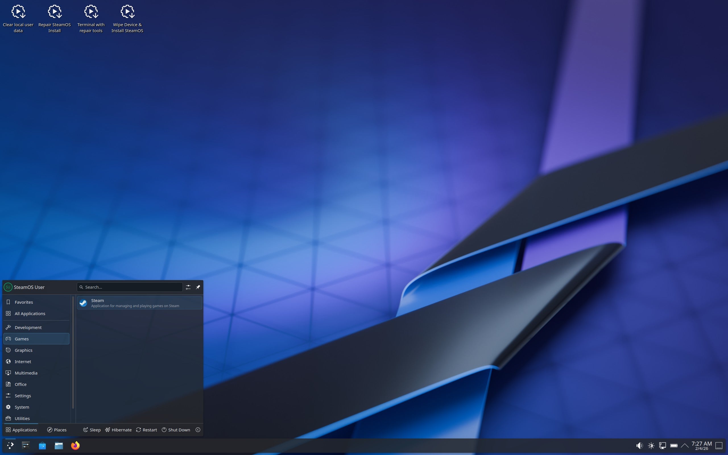Viewport: 728px width, 455px height.
Task: Open the launcher's configure sort options
Action: [x=188, y=287]
